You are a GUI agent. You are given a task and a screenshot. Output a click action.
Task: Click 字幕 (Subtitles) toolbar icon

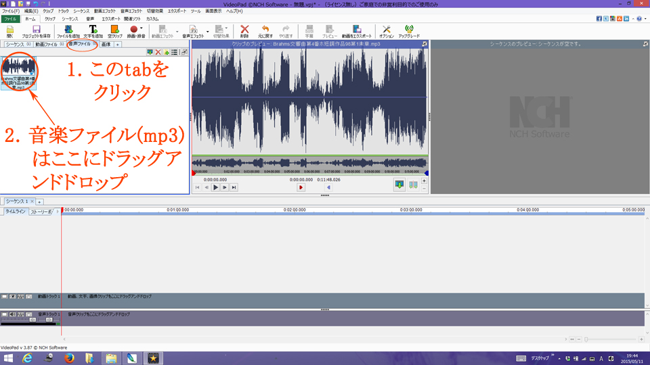[x=309, y=29]
